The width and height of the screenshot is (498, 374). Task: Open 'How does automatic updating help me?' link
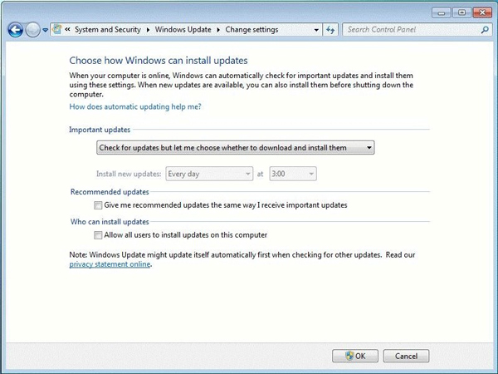135,106
